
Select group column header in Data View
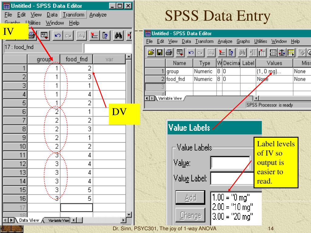[x=44, y=59]
